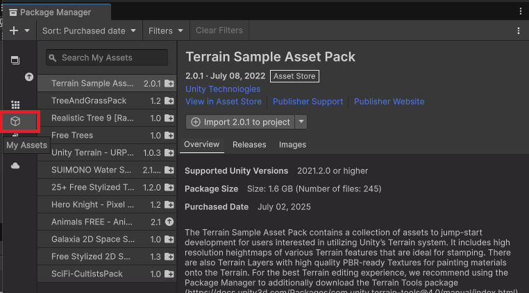Expand the add package dropdown arrow
529x293 pixels.
click(x=27, y=30)
